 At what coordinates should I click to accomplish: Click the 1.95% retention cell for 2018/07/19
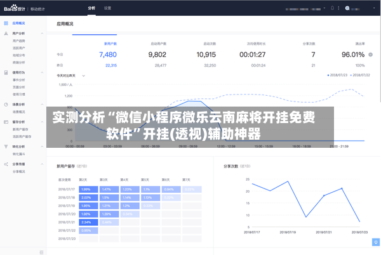point(88,206)
